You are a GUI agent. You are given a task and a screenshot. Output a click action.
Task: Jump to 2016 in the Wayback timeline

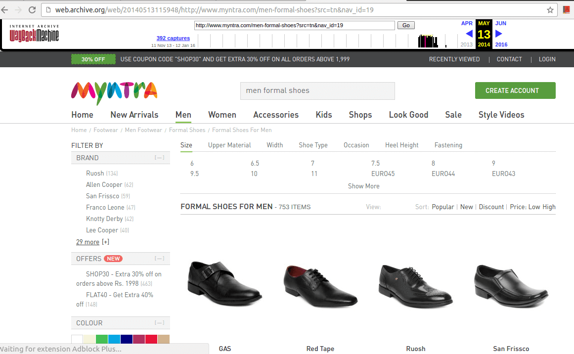(x=501, y=44)
